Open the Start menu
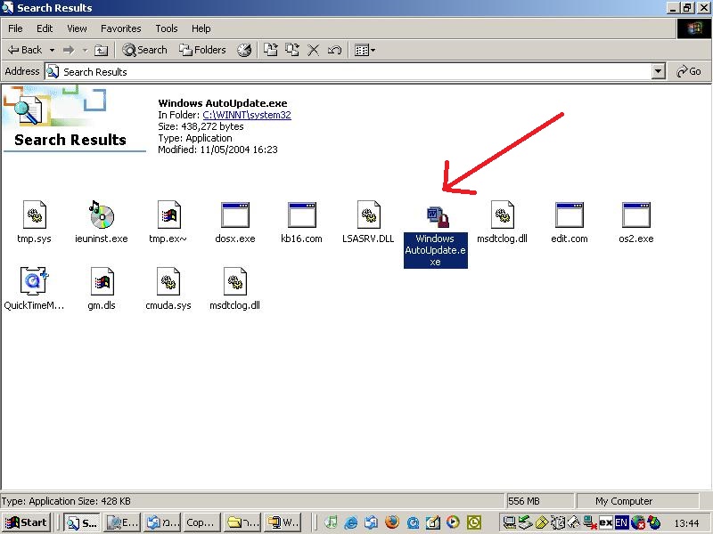 click(27, 522)
